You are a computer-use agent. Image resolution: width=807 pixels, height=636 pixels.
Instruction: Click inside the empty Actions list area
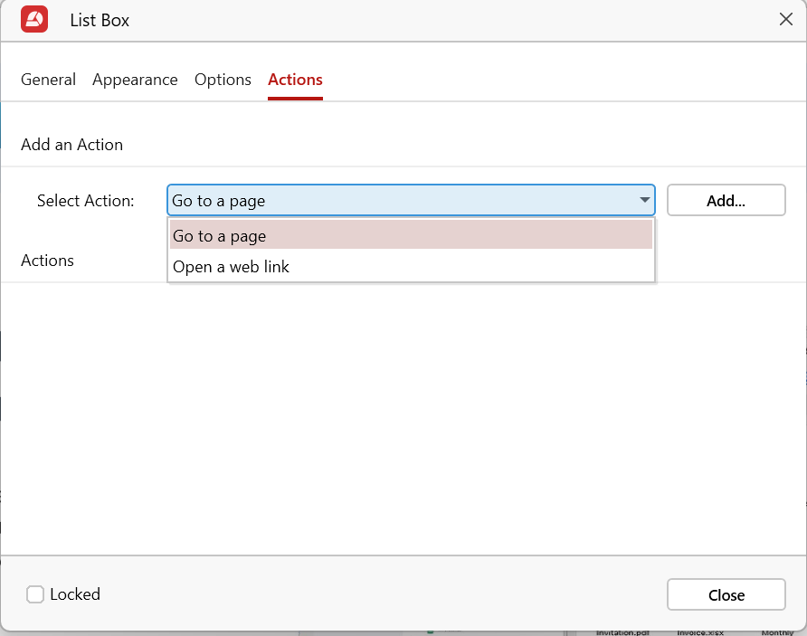pos(403,416)
